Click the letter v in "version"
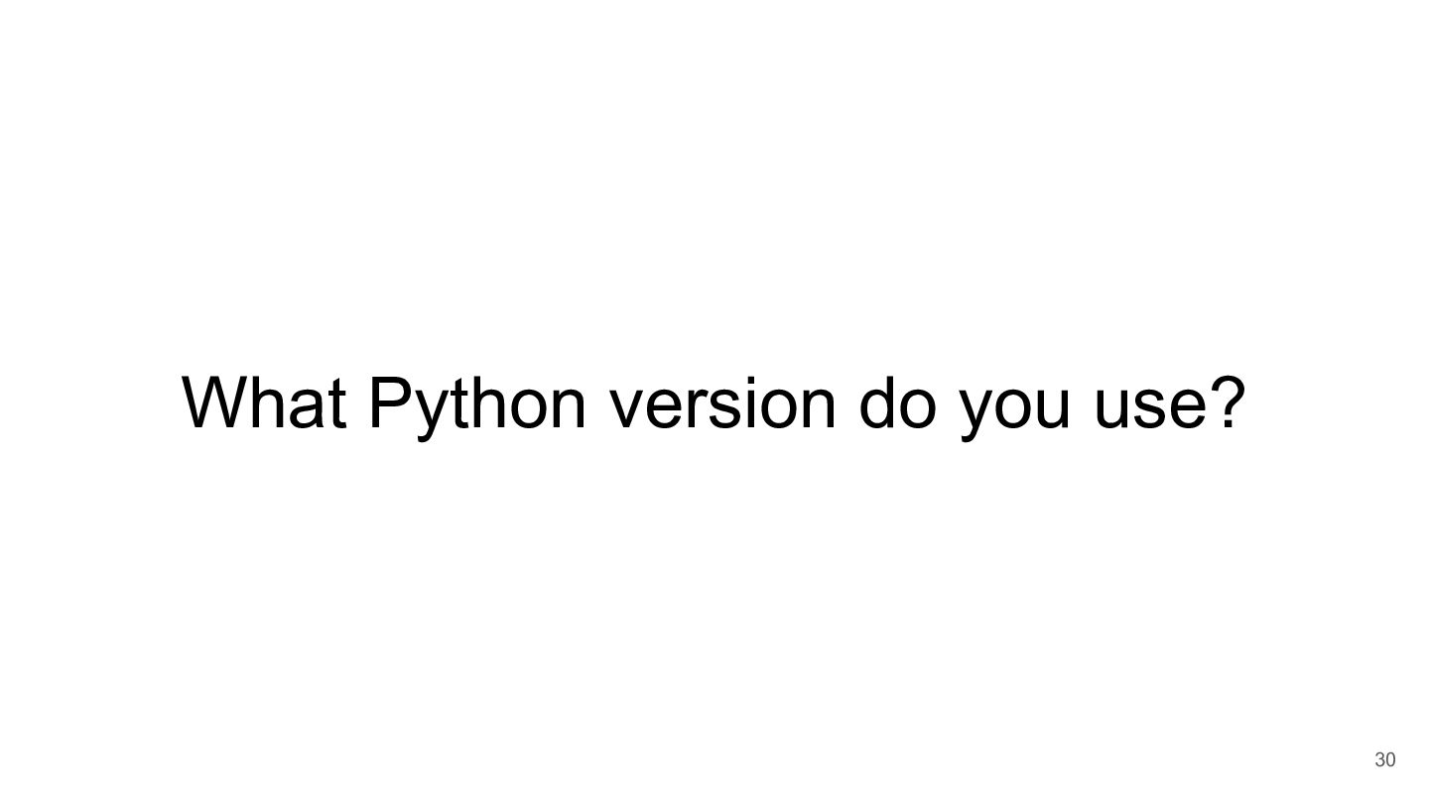 628,408
